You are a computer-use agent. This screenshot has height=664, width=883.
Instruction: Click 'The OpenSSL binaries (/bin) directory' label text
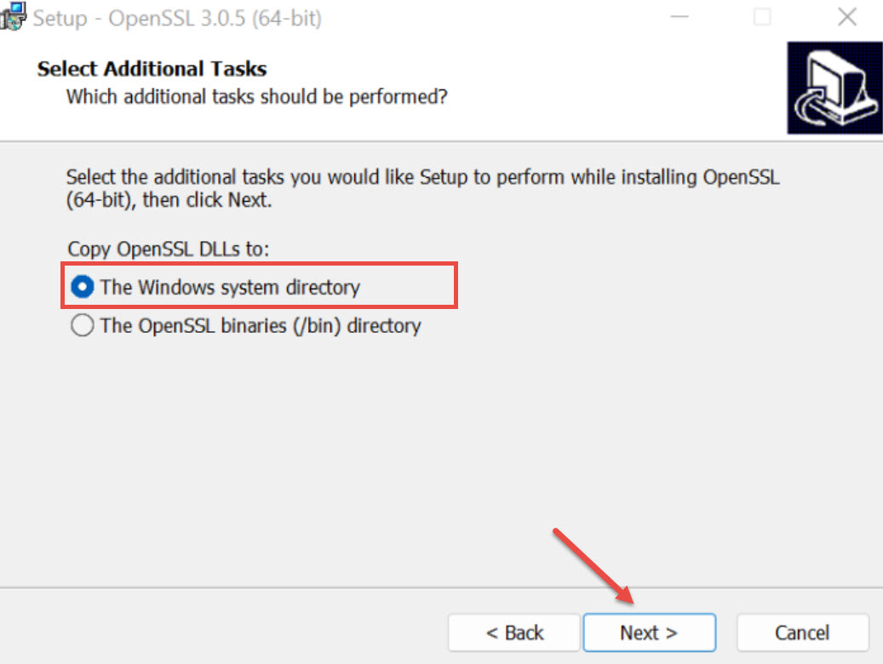coord(261,326)
